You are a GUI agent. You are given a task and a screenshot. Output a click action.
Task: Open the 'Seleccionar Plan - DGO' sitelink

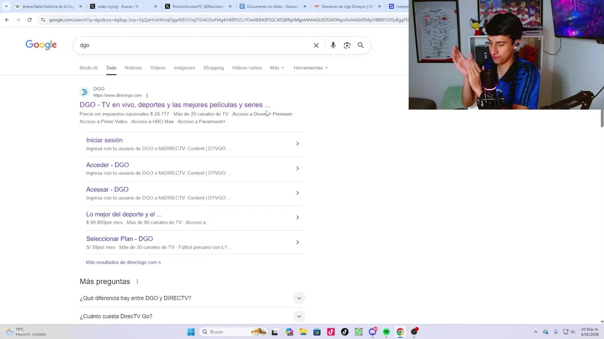119,239
